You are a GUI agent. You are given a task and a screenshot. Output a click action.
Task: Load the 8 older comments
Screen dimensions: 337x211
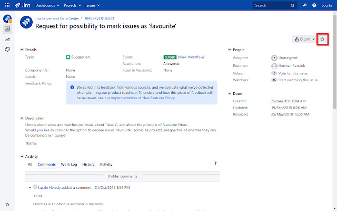pos(123,176)
